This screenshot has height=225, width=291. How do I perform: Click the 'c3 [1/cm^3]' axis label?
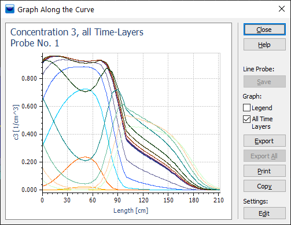click(16, 122)
